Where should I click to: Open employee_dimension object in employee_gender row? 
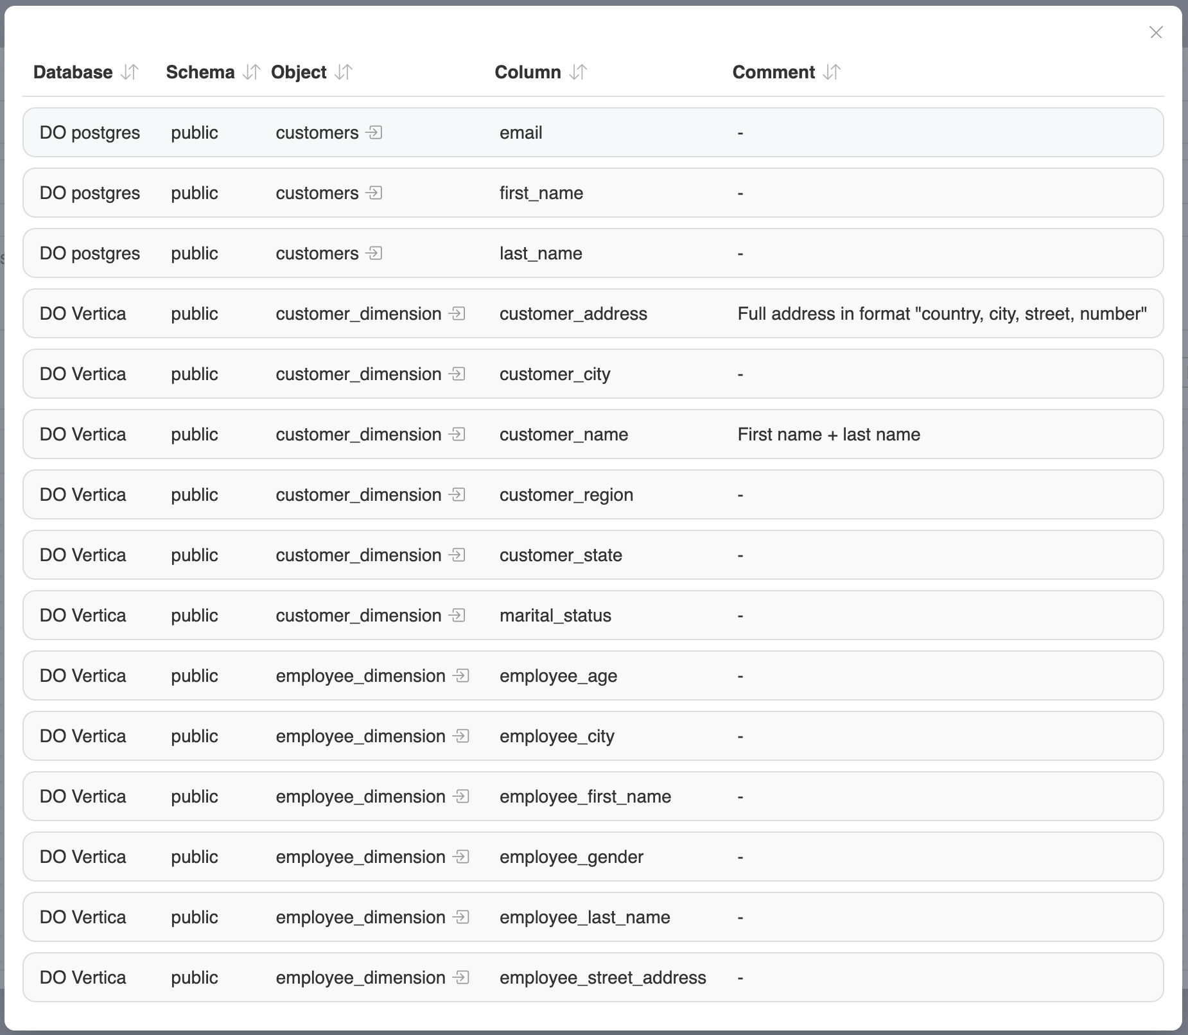tap(461, 857)
